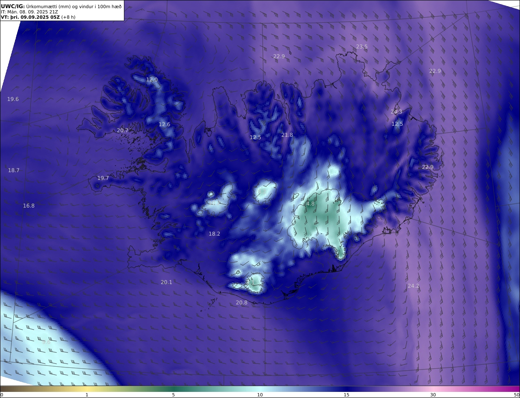Click the 20.8 value label

tap(242, 303)
